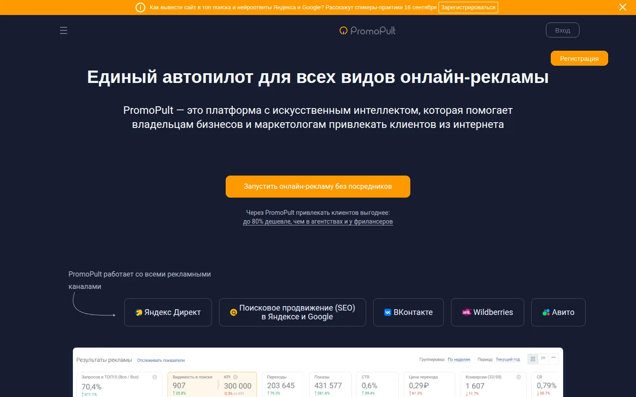The height and width of the screenshot is (397, 636).
Task: Click the VK logo icon
Action: (x=388, y=312)
